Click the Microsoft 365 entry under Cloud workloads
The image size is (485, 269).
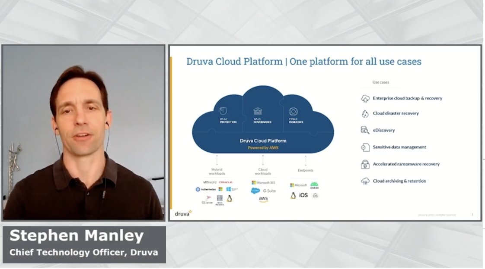click(263, 182)
